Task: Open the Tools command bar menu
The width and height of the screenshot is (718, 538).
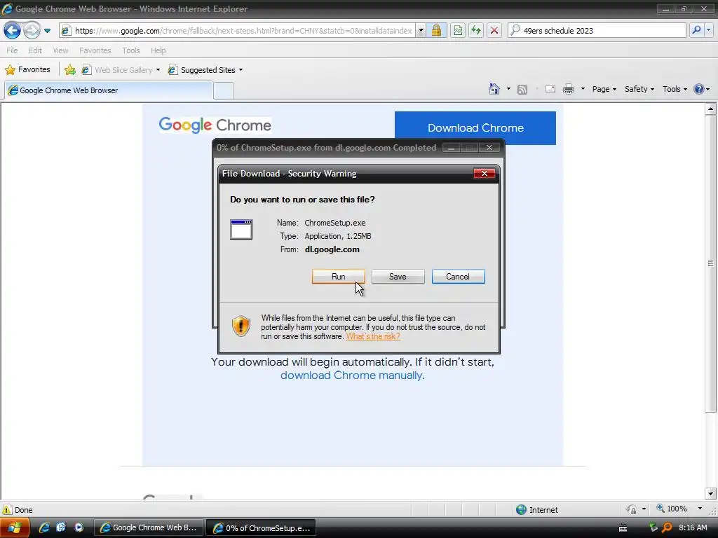Action: click(x=675, y=89)
